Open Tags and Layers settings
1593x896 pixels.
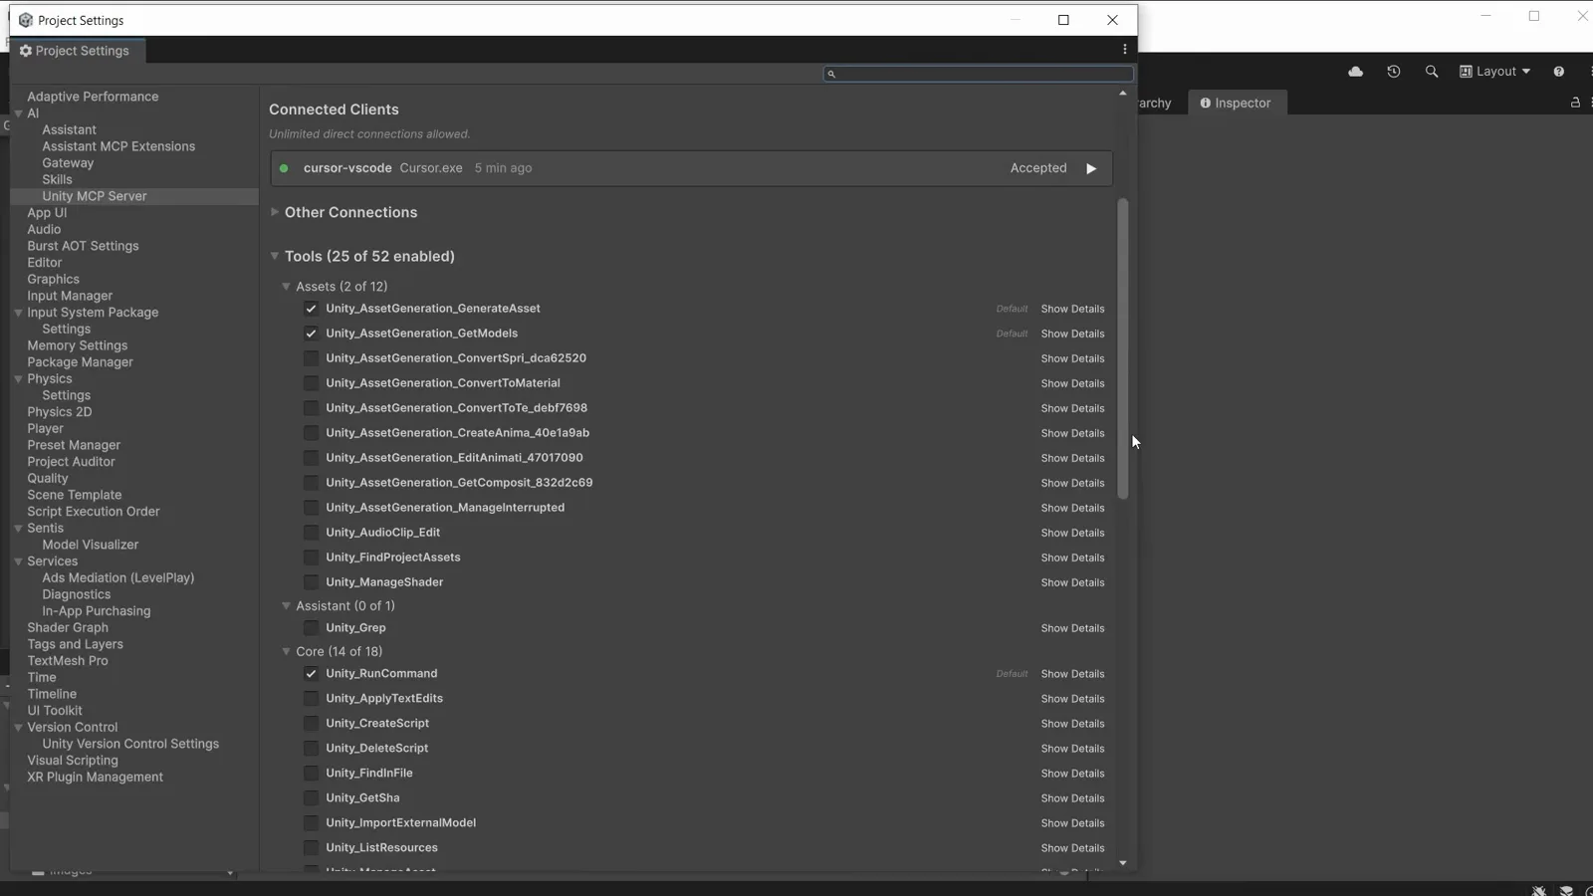click(75, 644)
